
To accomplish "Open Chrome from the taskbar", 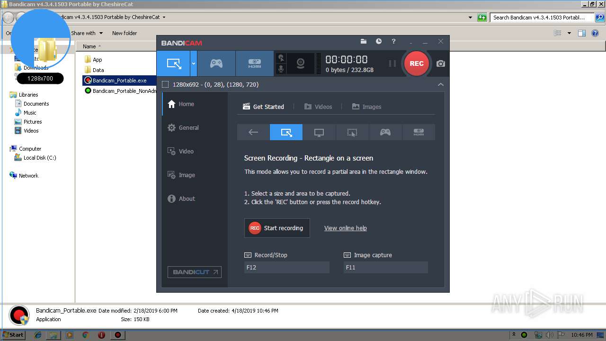I will point(86,335).
